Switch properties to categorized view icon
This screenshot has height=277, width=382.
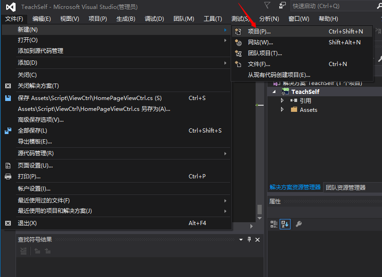274,224
